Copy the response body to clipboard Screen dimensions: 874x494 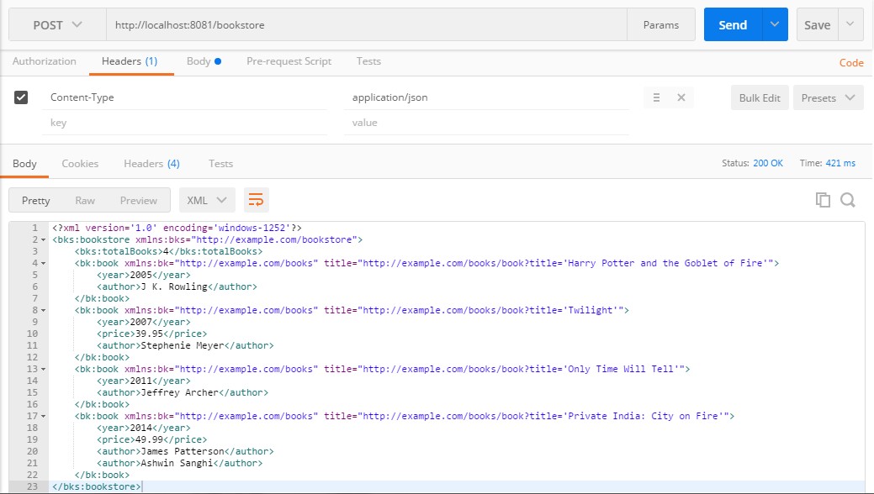[823, 200]
